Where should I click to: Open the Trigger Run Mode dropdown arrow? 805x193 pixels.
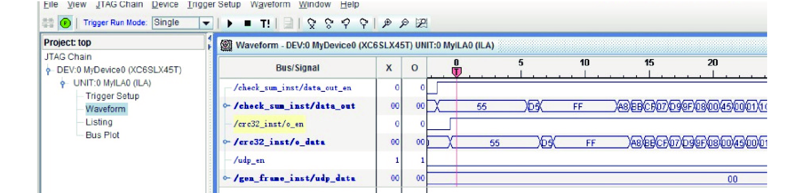[206, 23]
